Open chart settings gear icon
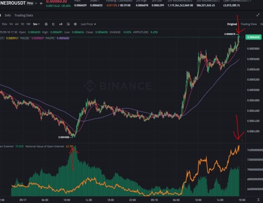The image size is (263, 203). [75, 24]
